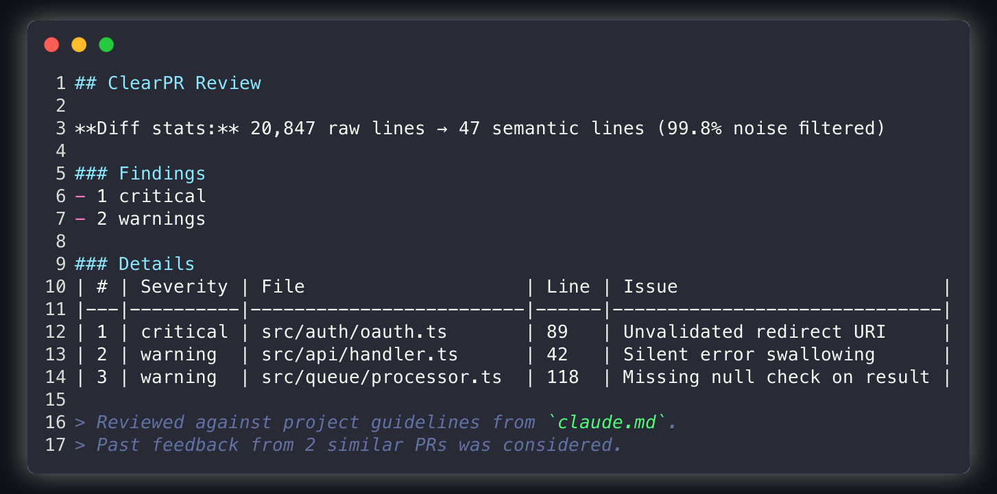Viewport: 997px width, 494px height.
Task: Click line number 12 in the gutter
Action: 56,332
